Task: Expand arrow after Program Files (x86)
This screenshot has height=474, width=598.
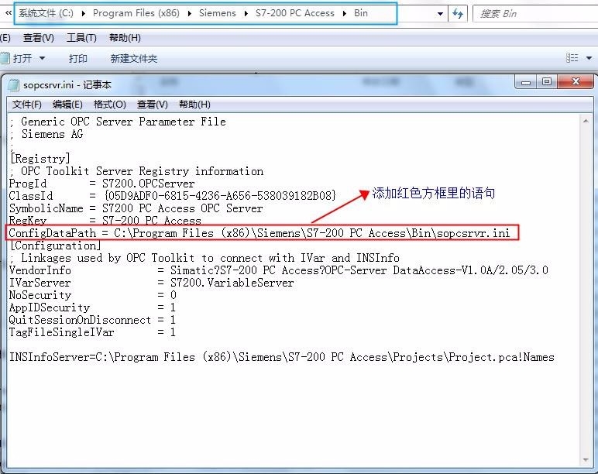Action: 190,14
